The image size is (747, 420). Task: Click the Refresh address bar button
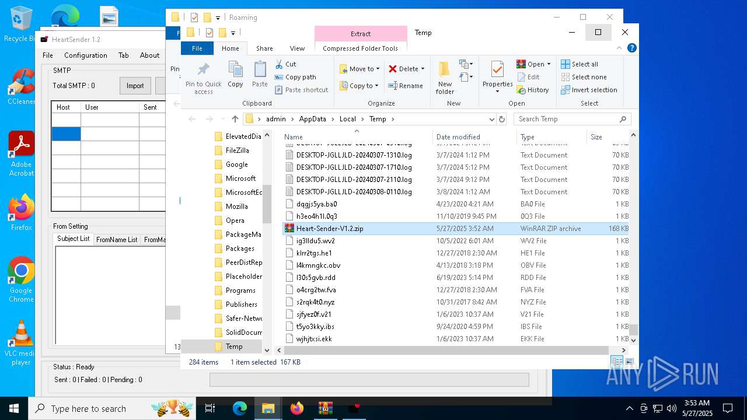(x=501, y=119)
